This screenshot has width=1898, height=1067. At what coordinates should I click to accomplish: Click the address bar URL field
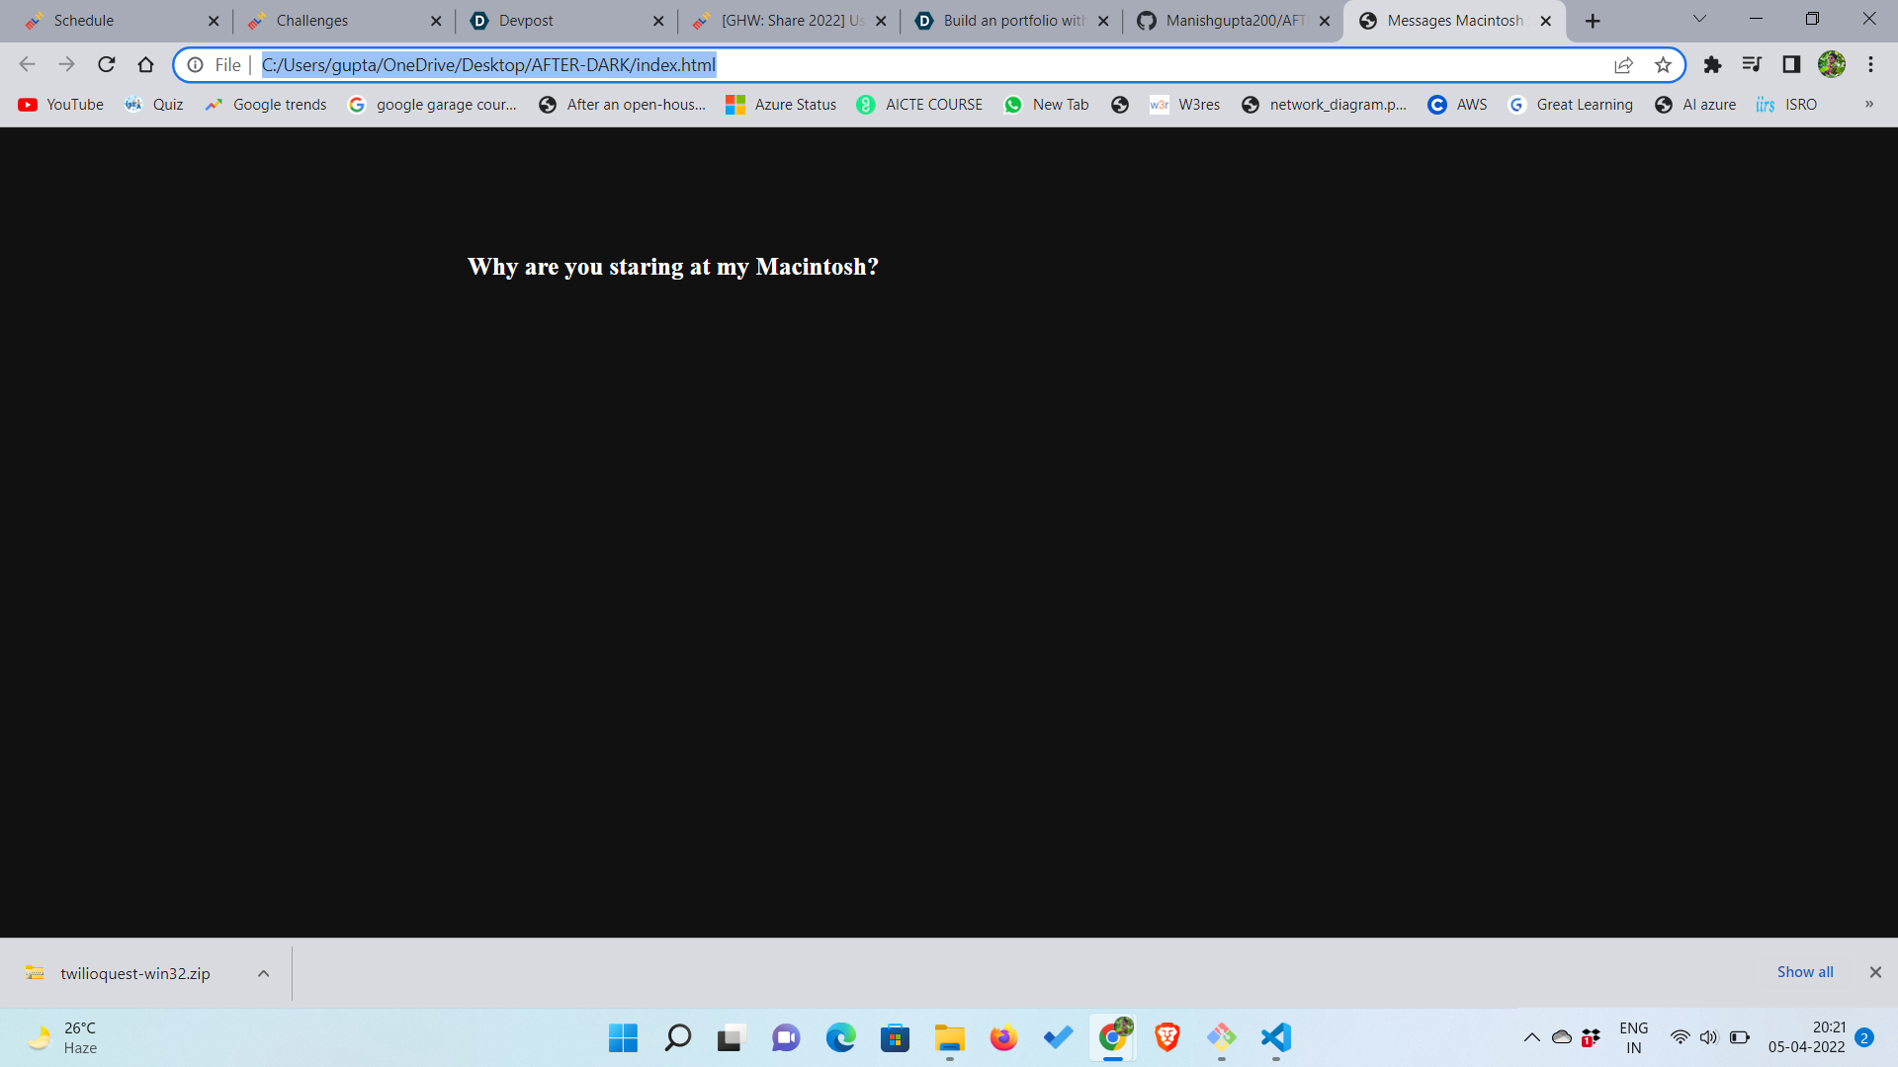pos(890,65)
